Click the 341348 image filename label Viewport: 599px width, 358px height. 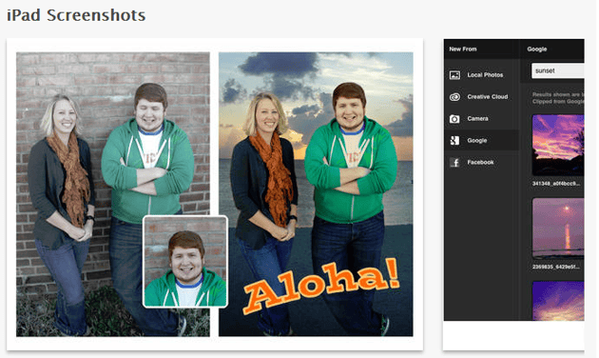coord(556,184)
